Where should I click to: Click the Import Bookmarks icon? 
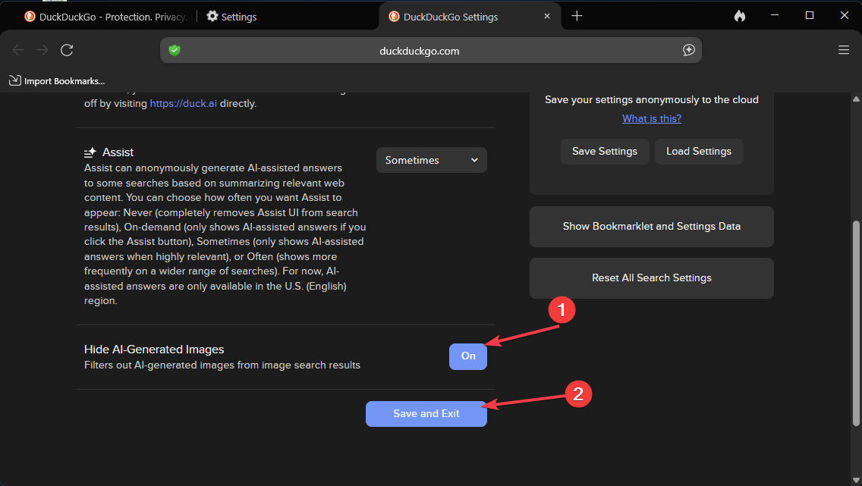15,80
